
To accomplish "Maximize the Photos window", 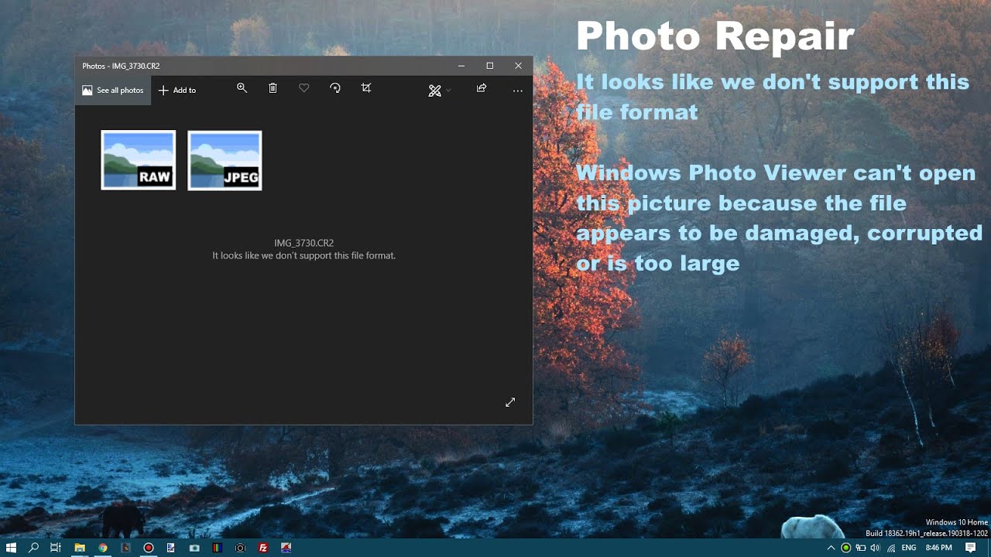I will [490, 66].
